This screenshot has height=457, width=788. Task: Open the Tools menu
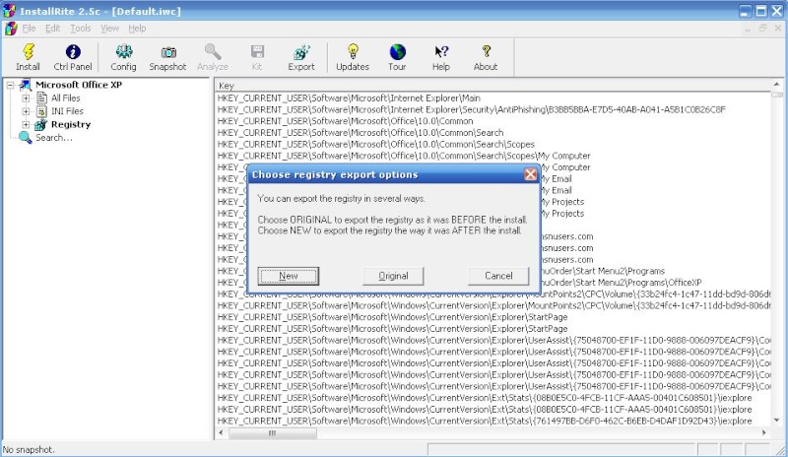(x=81, y=29)
